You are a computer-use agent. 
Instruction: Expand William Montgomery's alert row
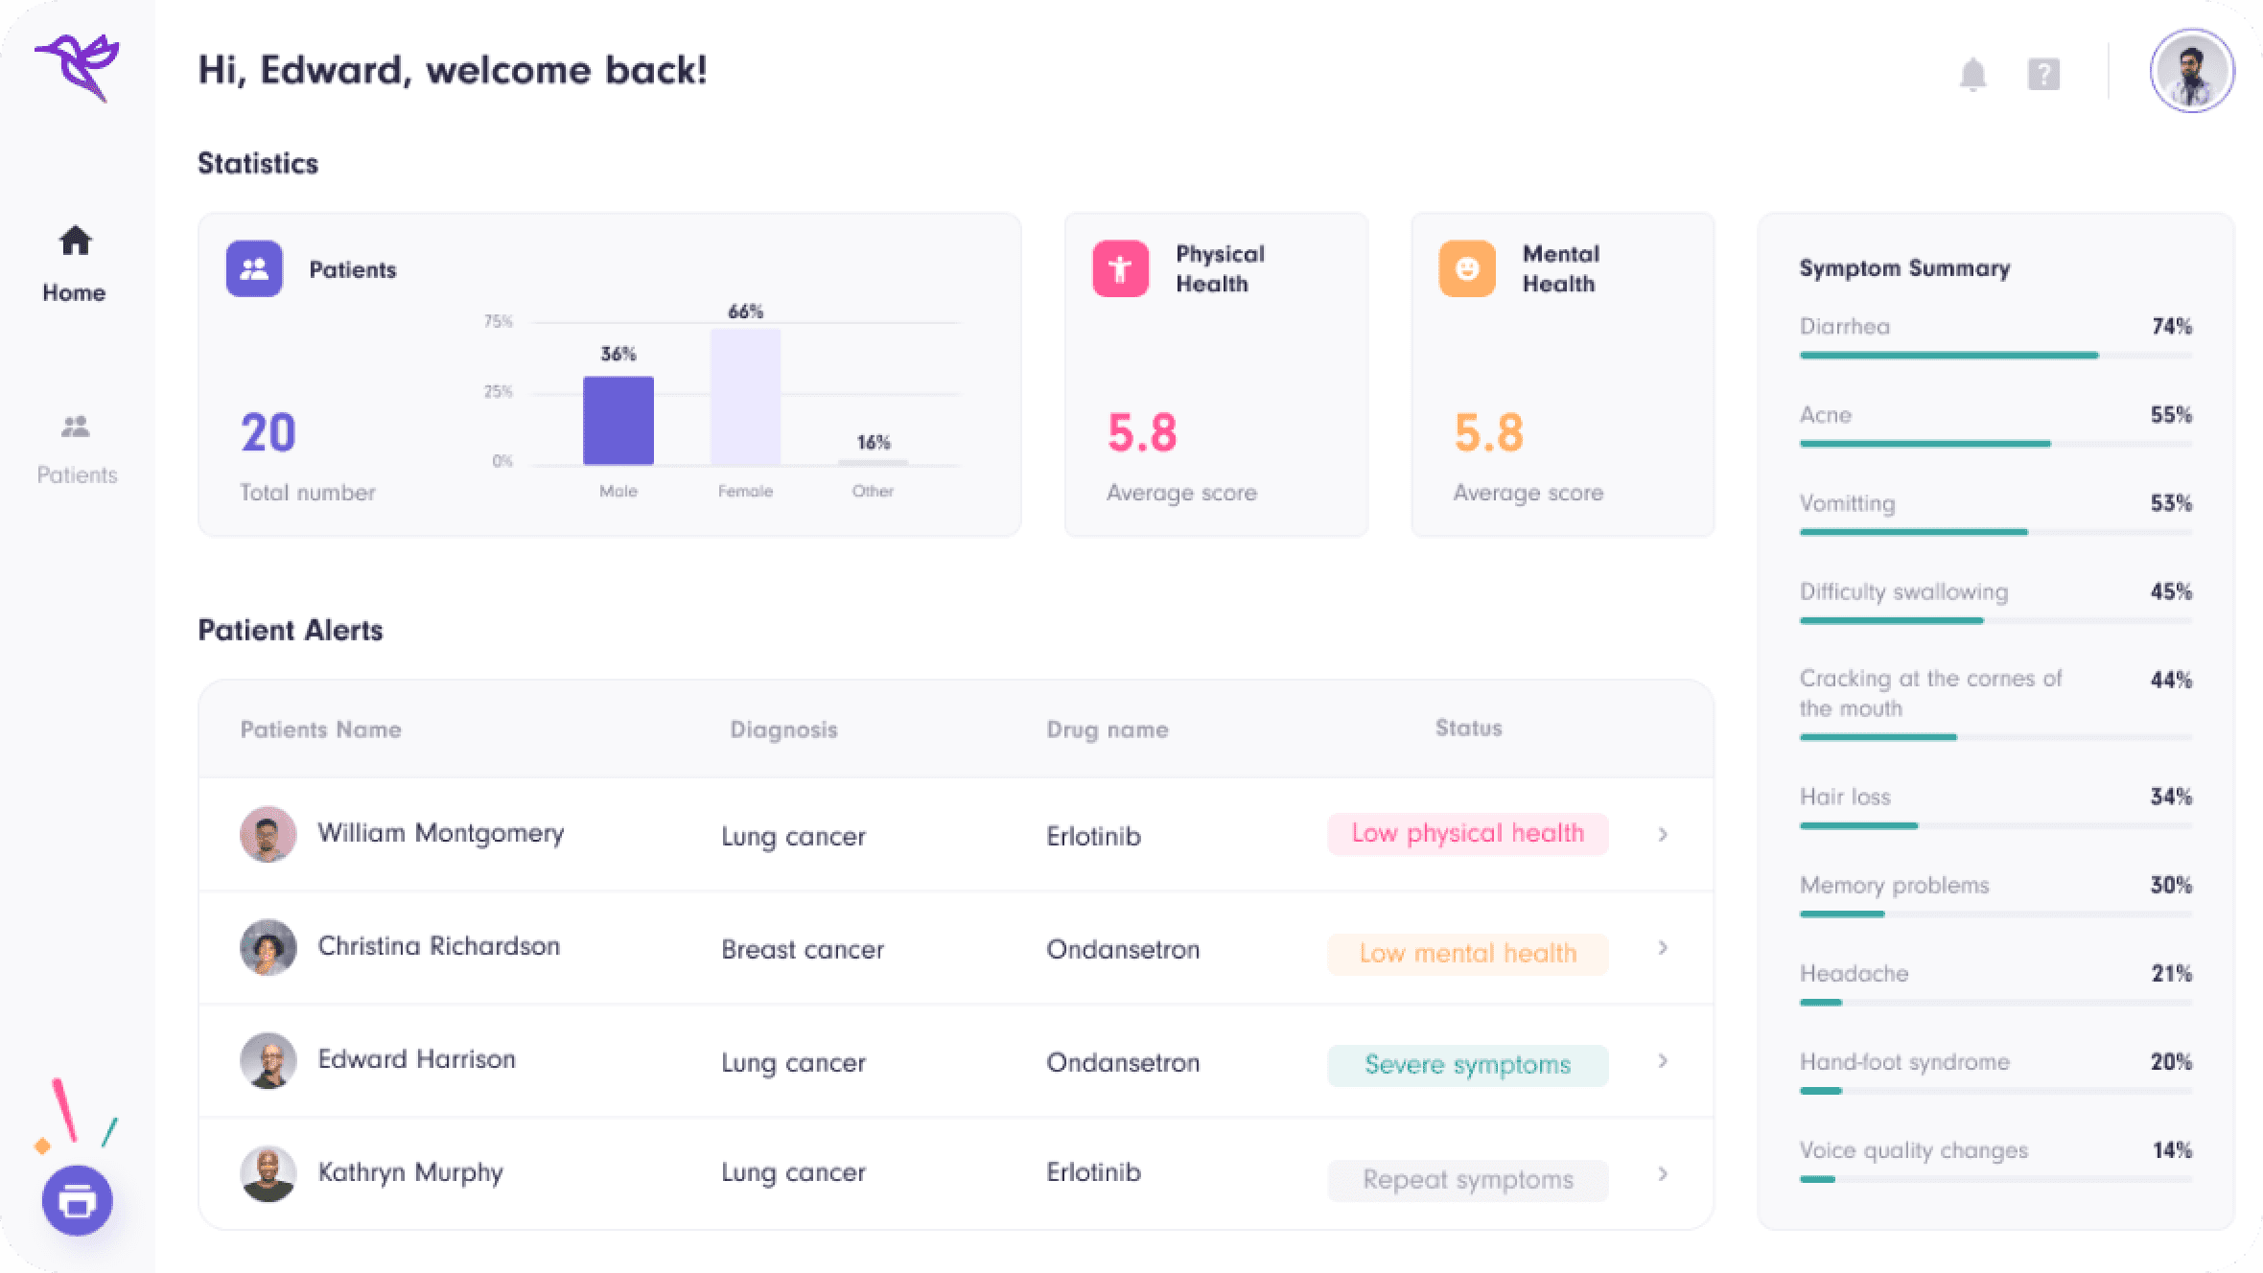click(x=1662, y=834)
